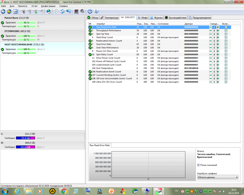Select the Off-Line Uncorrectable Sector Count row
This screenshot has width=244, height=195.
click(x=159, y=79)
